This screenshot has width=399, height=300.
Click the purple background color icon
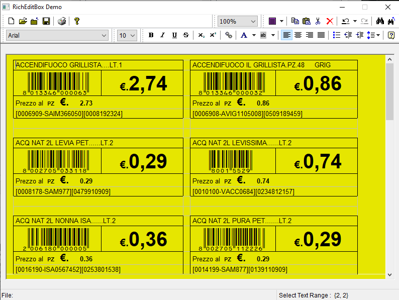tap(272, 21)
